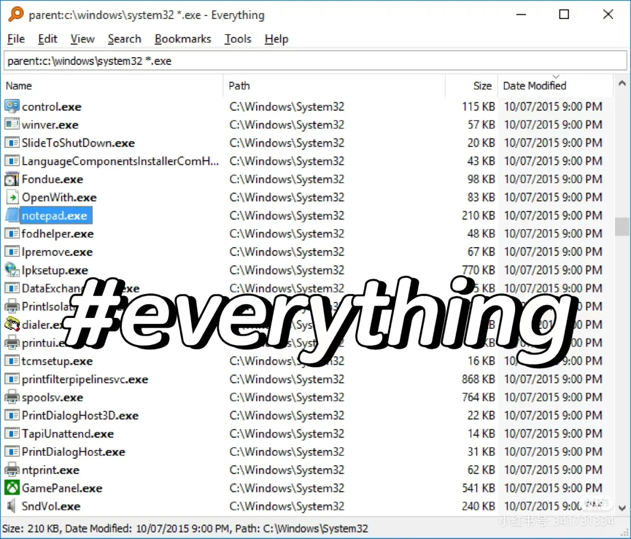Click the vertical scrollbar thumb
The width and height of the screenshot is (631, 539).
[622, 227]
